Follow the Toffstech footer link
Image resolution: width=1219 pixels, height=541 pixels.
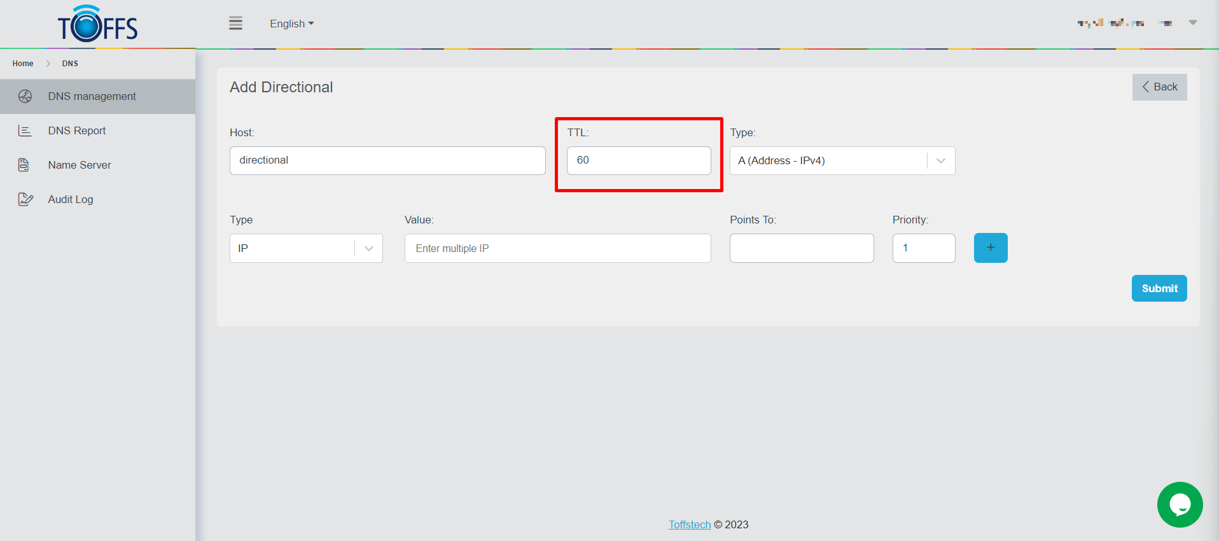(x=689, y=524)
